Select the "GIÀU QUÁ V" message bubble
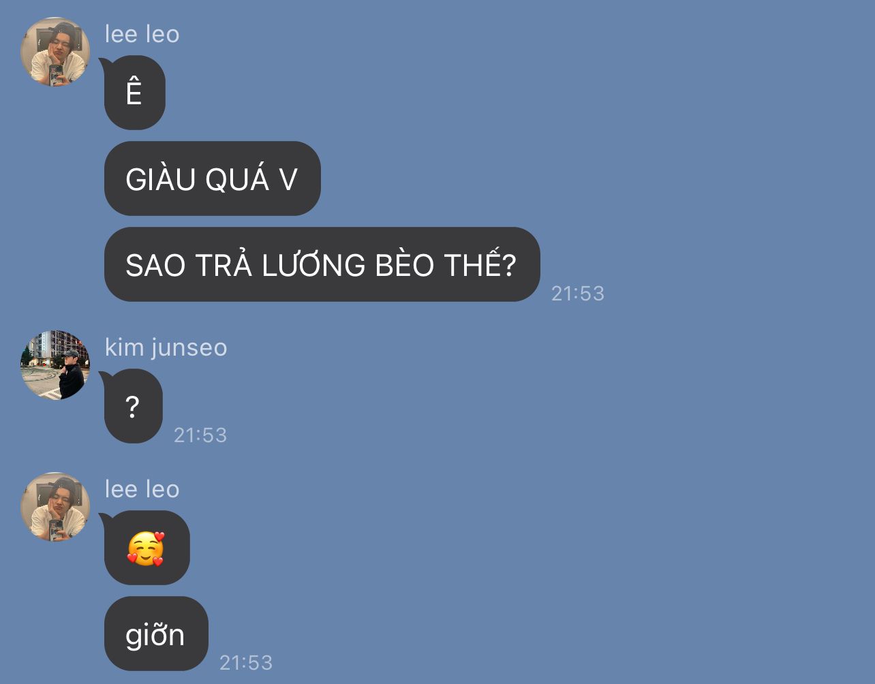 [x=212, y=178]
